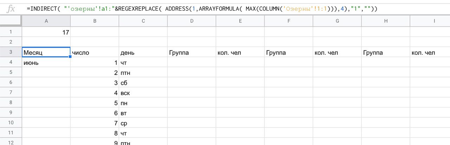Select row 3 header
Viewport: 450px width, 145px height.
[11, 52]
